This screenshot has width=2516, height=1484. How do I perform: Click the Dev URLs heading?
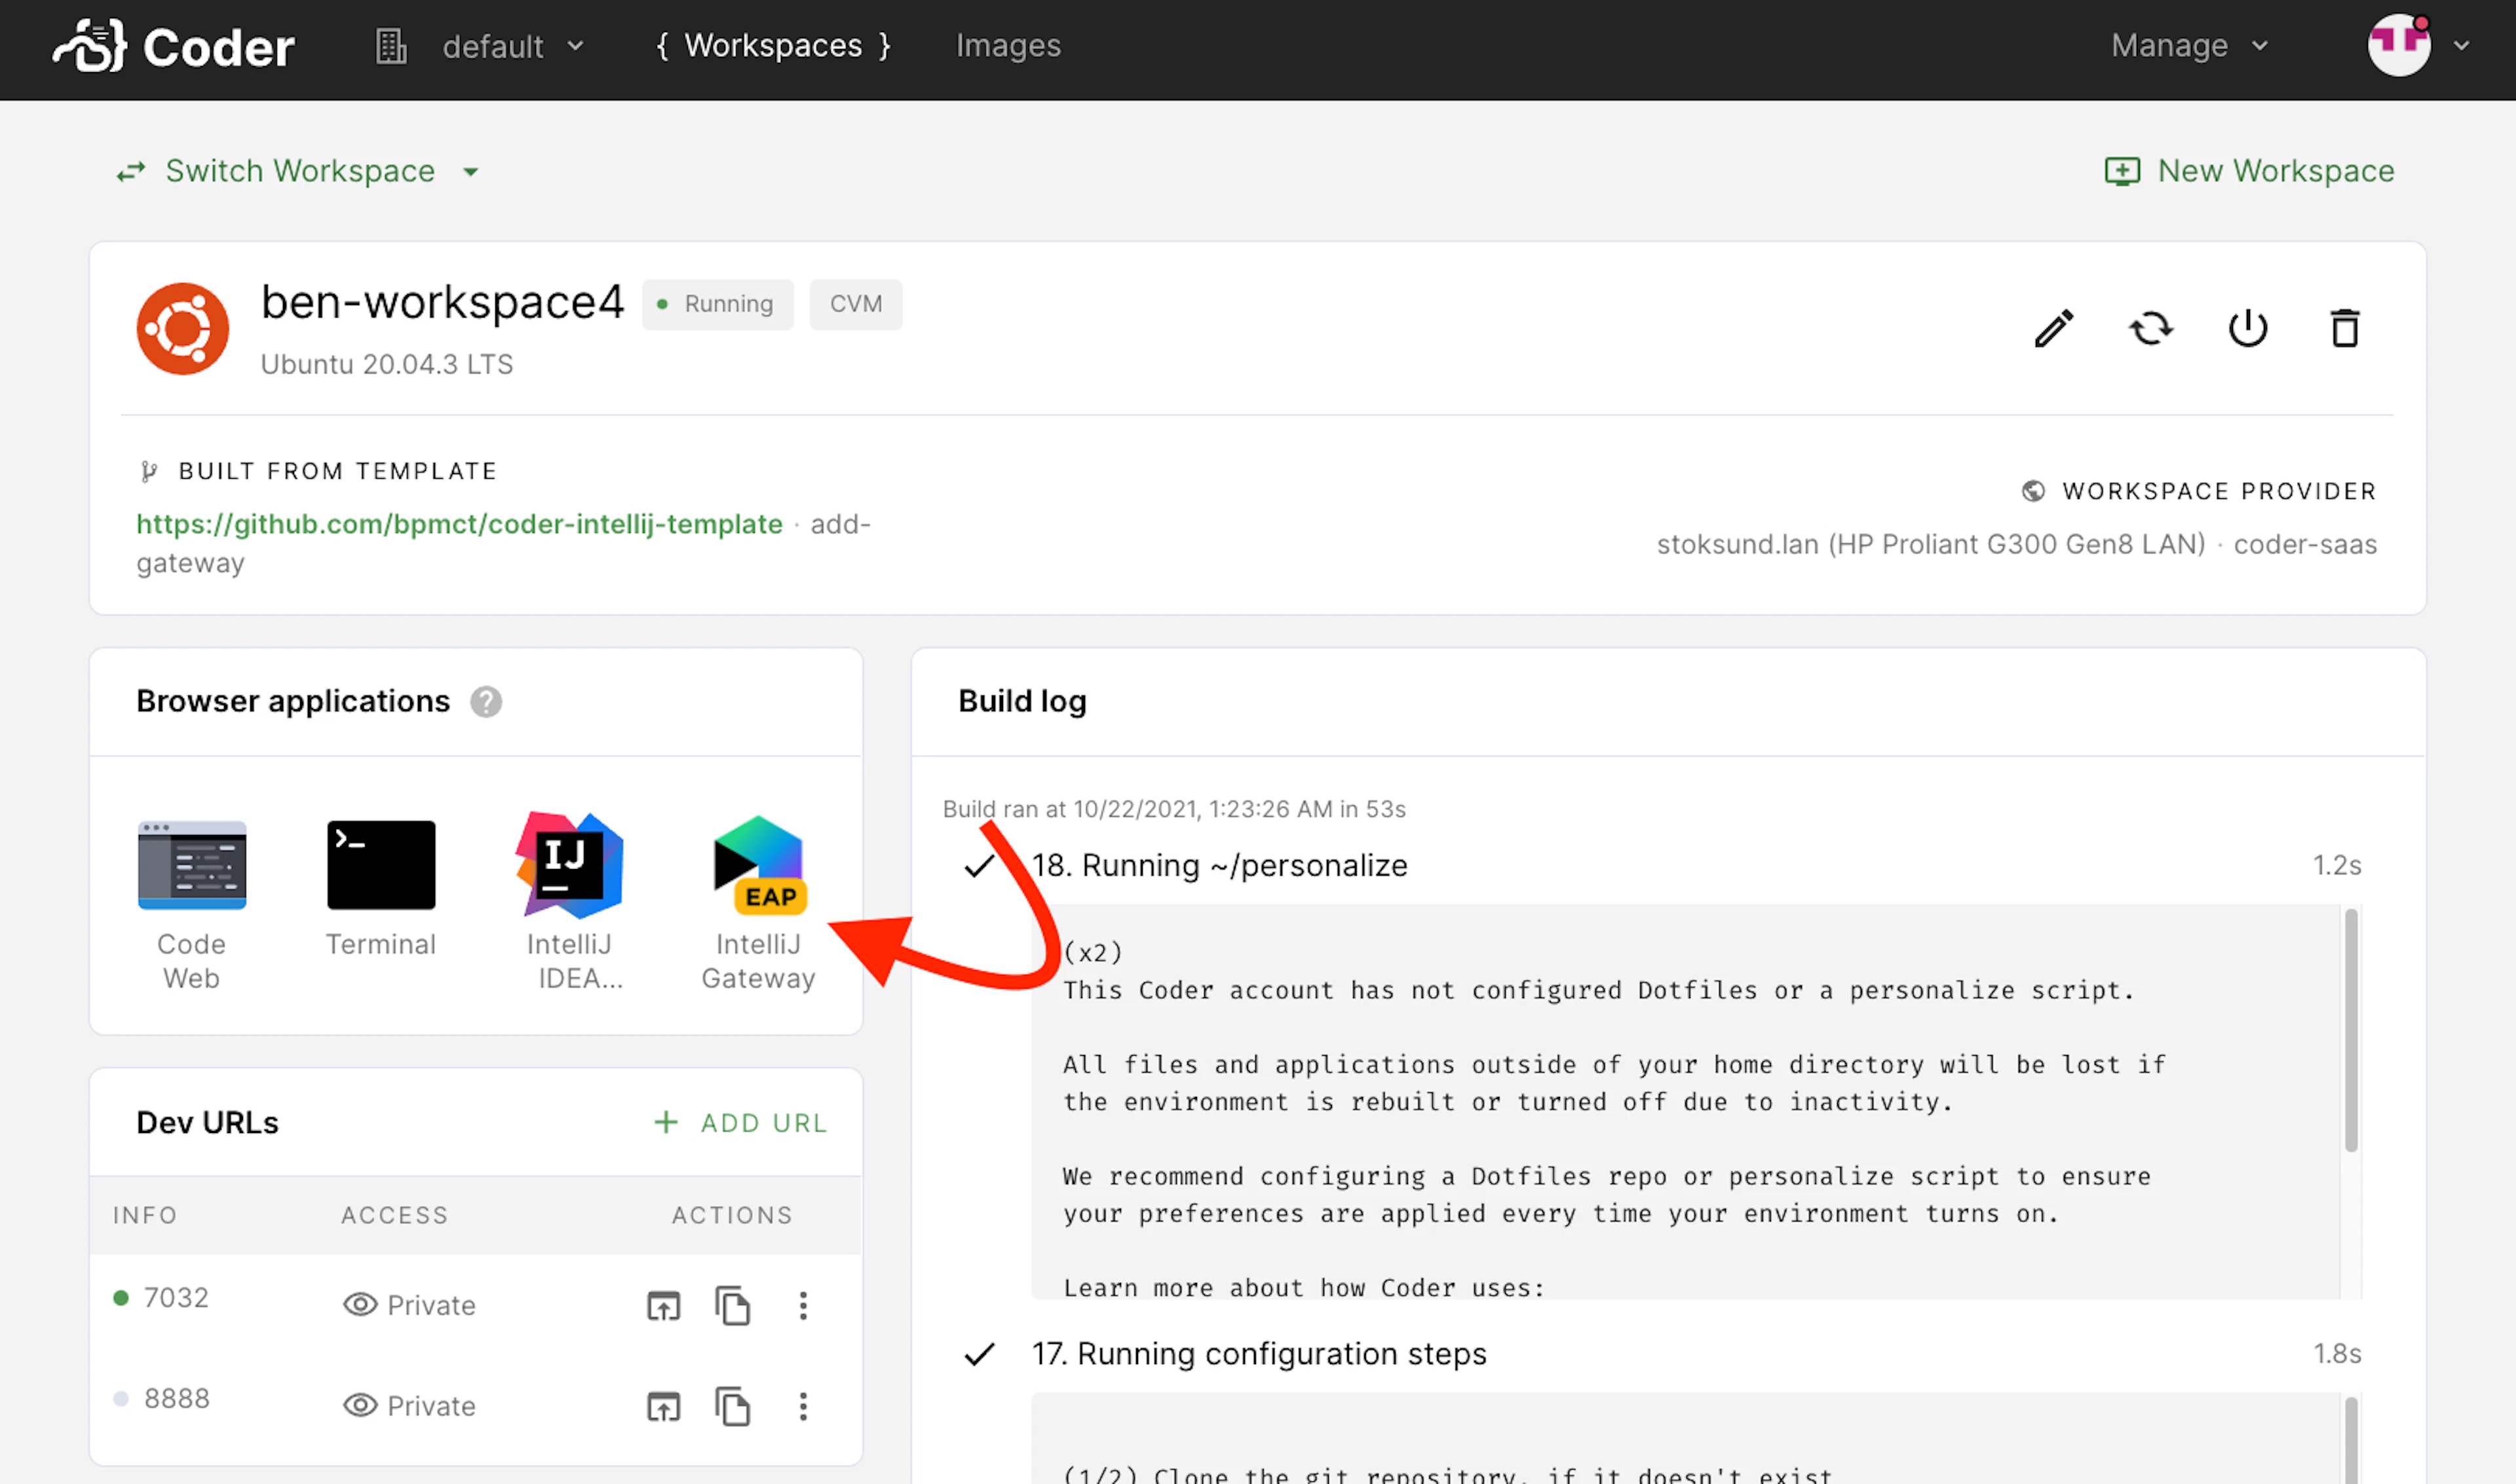(x=207, y=1123)
